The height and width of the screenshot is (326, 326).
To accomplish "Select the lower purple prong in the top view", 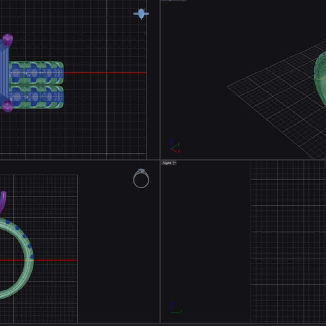I will point(7,106).
